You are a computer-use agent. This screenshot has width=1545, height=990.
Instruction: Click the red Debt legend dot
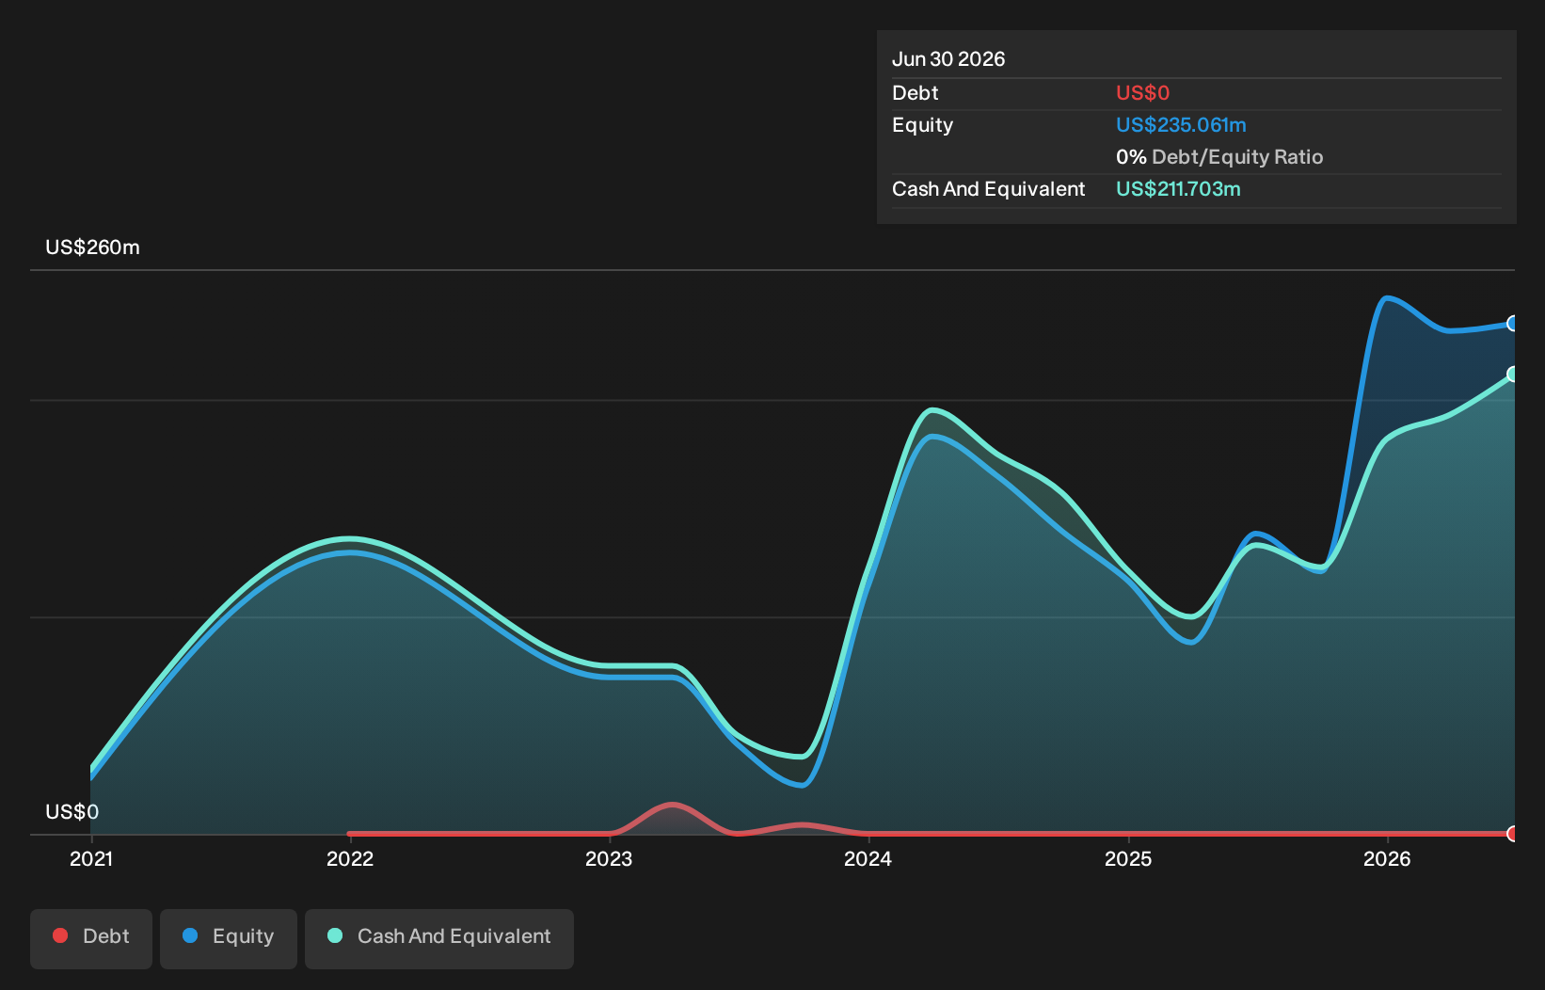click(x=60, y=935)
